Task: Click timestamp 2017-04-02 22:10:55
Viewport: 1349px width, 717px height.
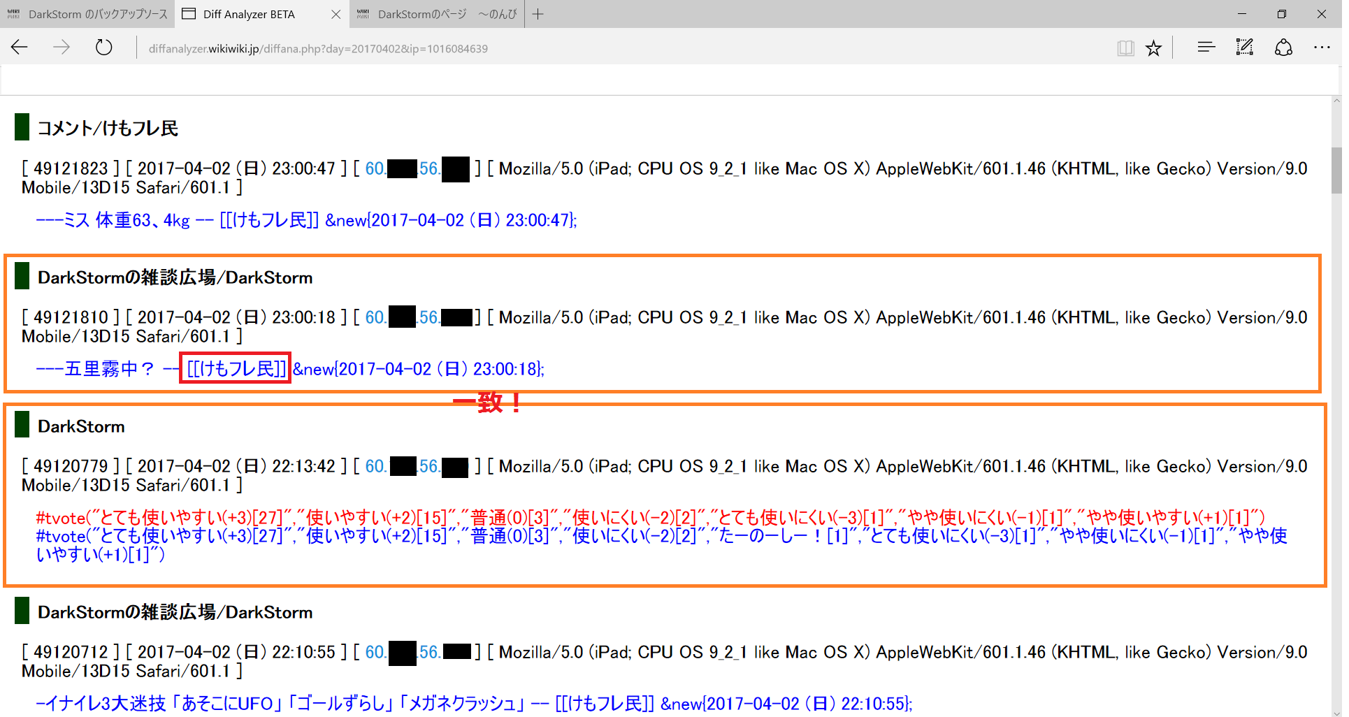Action: point(236,653)
